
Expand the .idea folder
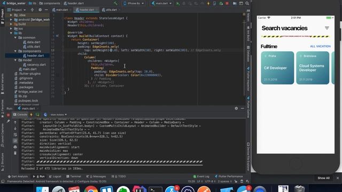pyautogui.click(x=11, y=15)
